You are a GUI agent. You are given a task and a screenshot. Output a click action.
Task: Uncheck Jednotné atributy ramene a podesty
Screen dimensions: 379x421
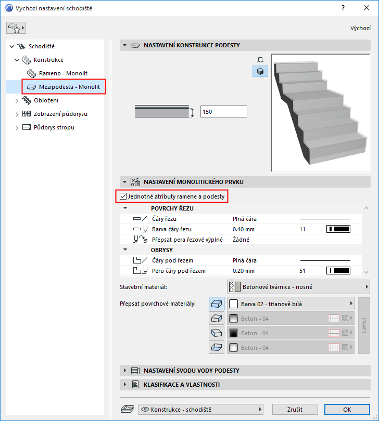(x=123, y=196)
